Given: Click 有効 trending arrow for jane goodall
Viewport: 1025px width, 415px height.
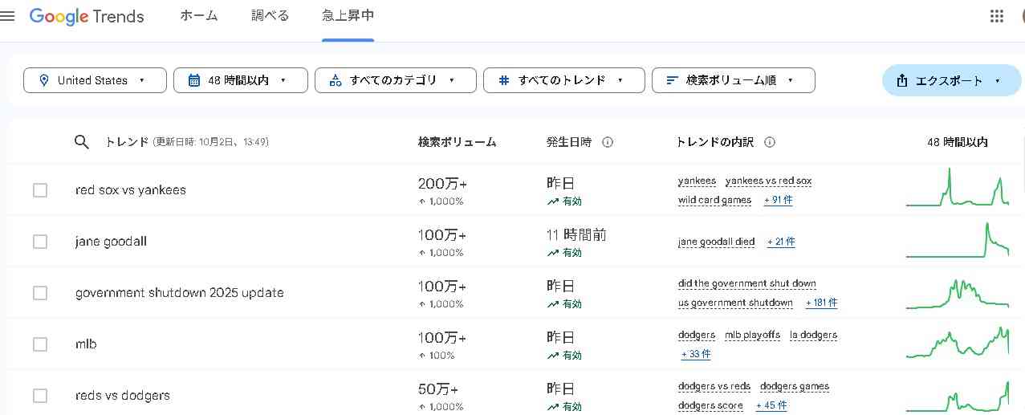Looking at the screenshot, I should point(552,253).
